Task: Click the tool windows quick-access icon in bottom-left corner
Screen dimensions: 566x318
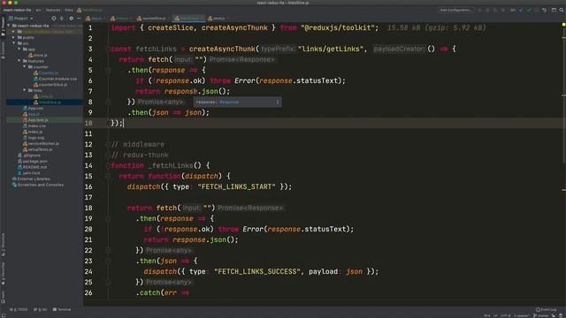Action: tap(4, 315)
